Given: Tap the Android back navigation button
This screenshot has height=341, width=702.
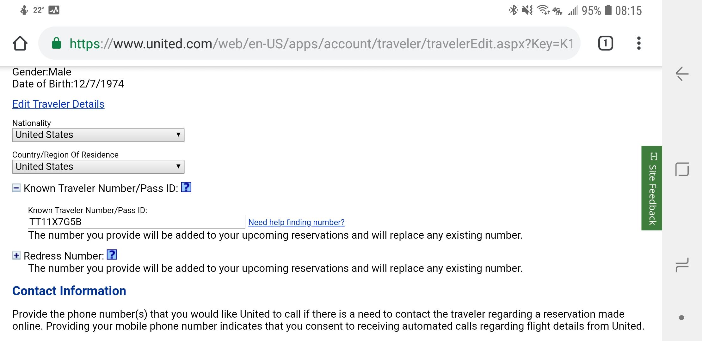Looking at the screenshot, I should click(x=682, y=74).
